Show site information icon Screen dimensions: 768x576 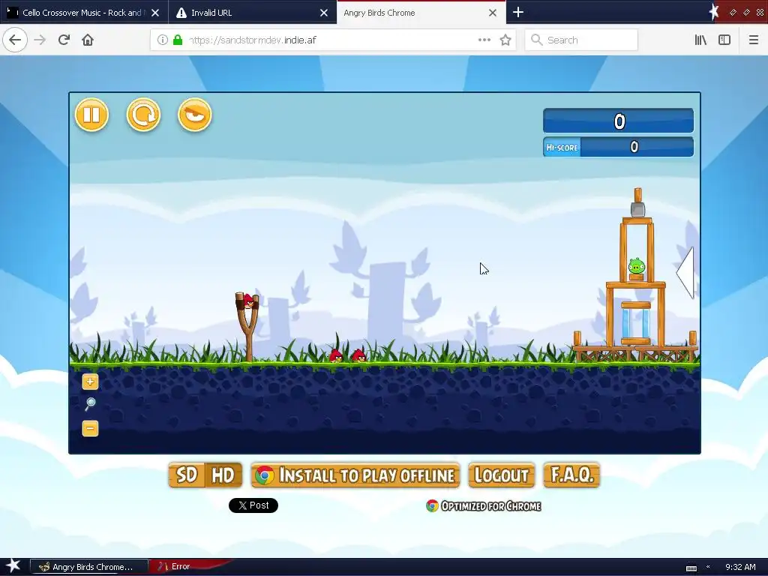pos(163,40)
